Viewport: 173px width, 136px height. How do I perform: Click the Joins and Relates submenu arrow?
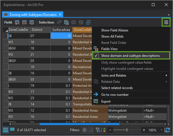point(166,75)
